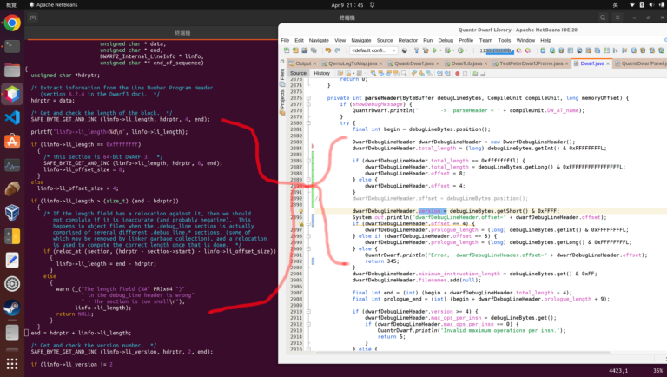667x377 pixels.
Task: Open the Refactor menu
Action: (408, 41)
